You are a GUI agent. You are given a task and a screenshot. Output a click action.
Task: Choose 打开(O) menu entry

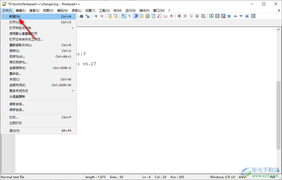pos(38,22)
